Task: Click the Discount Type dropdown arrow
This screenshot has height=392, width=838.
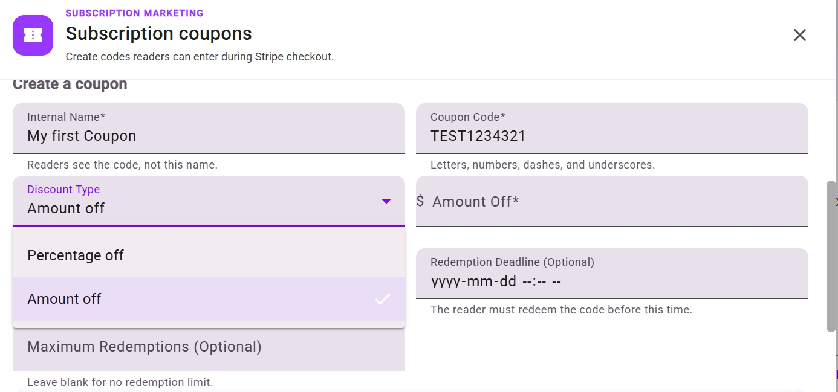Action: [x=386, y=201]
